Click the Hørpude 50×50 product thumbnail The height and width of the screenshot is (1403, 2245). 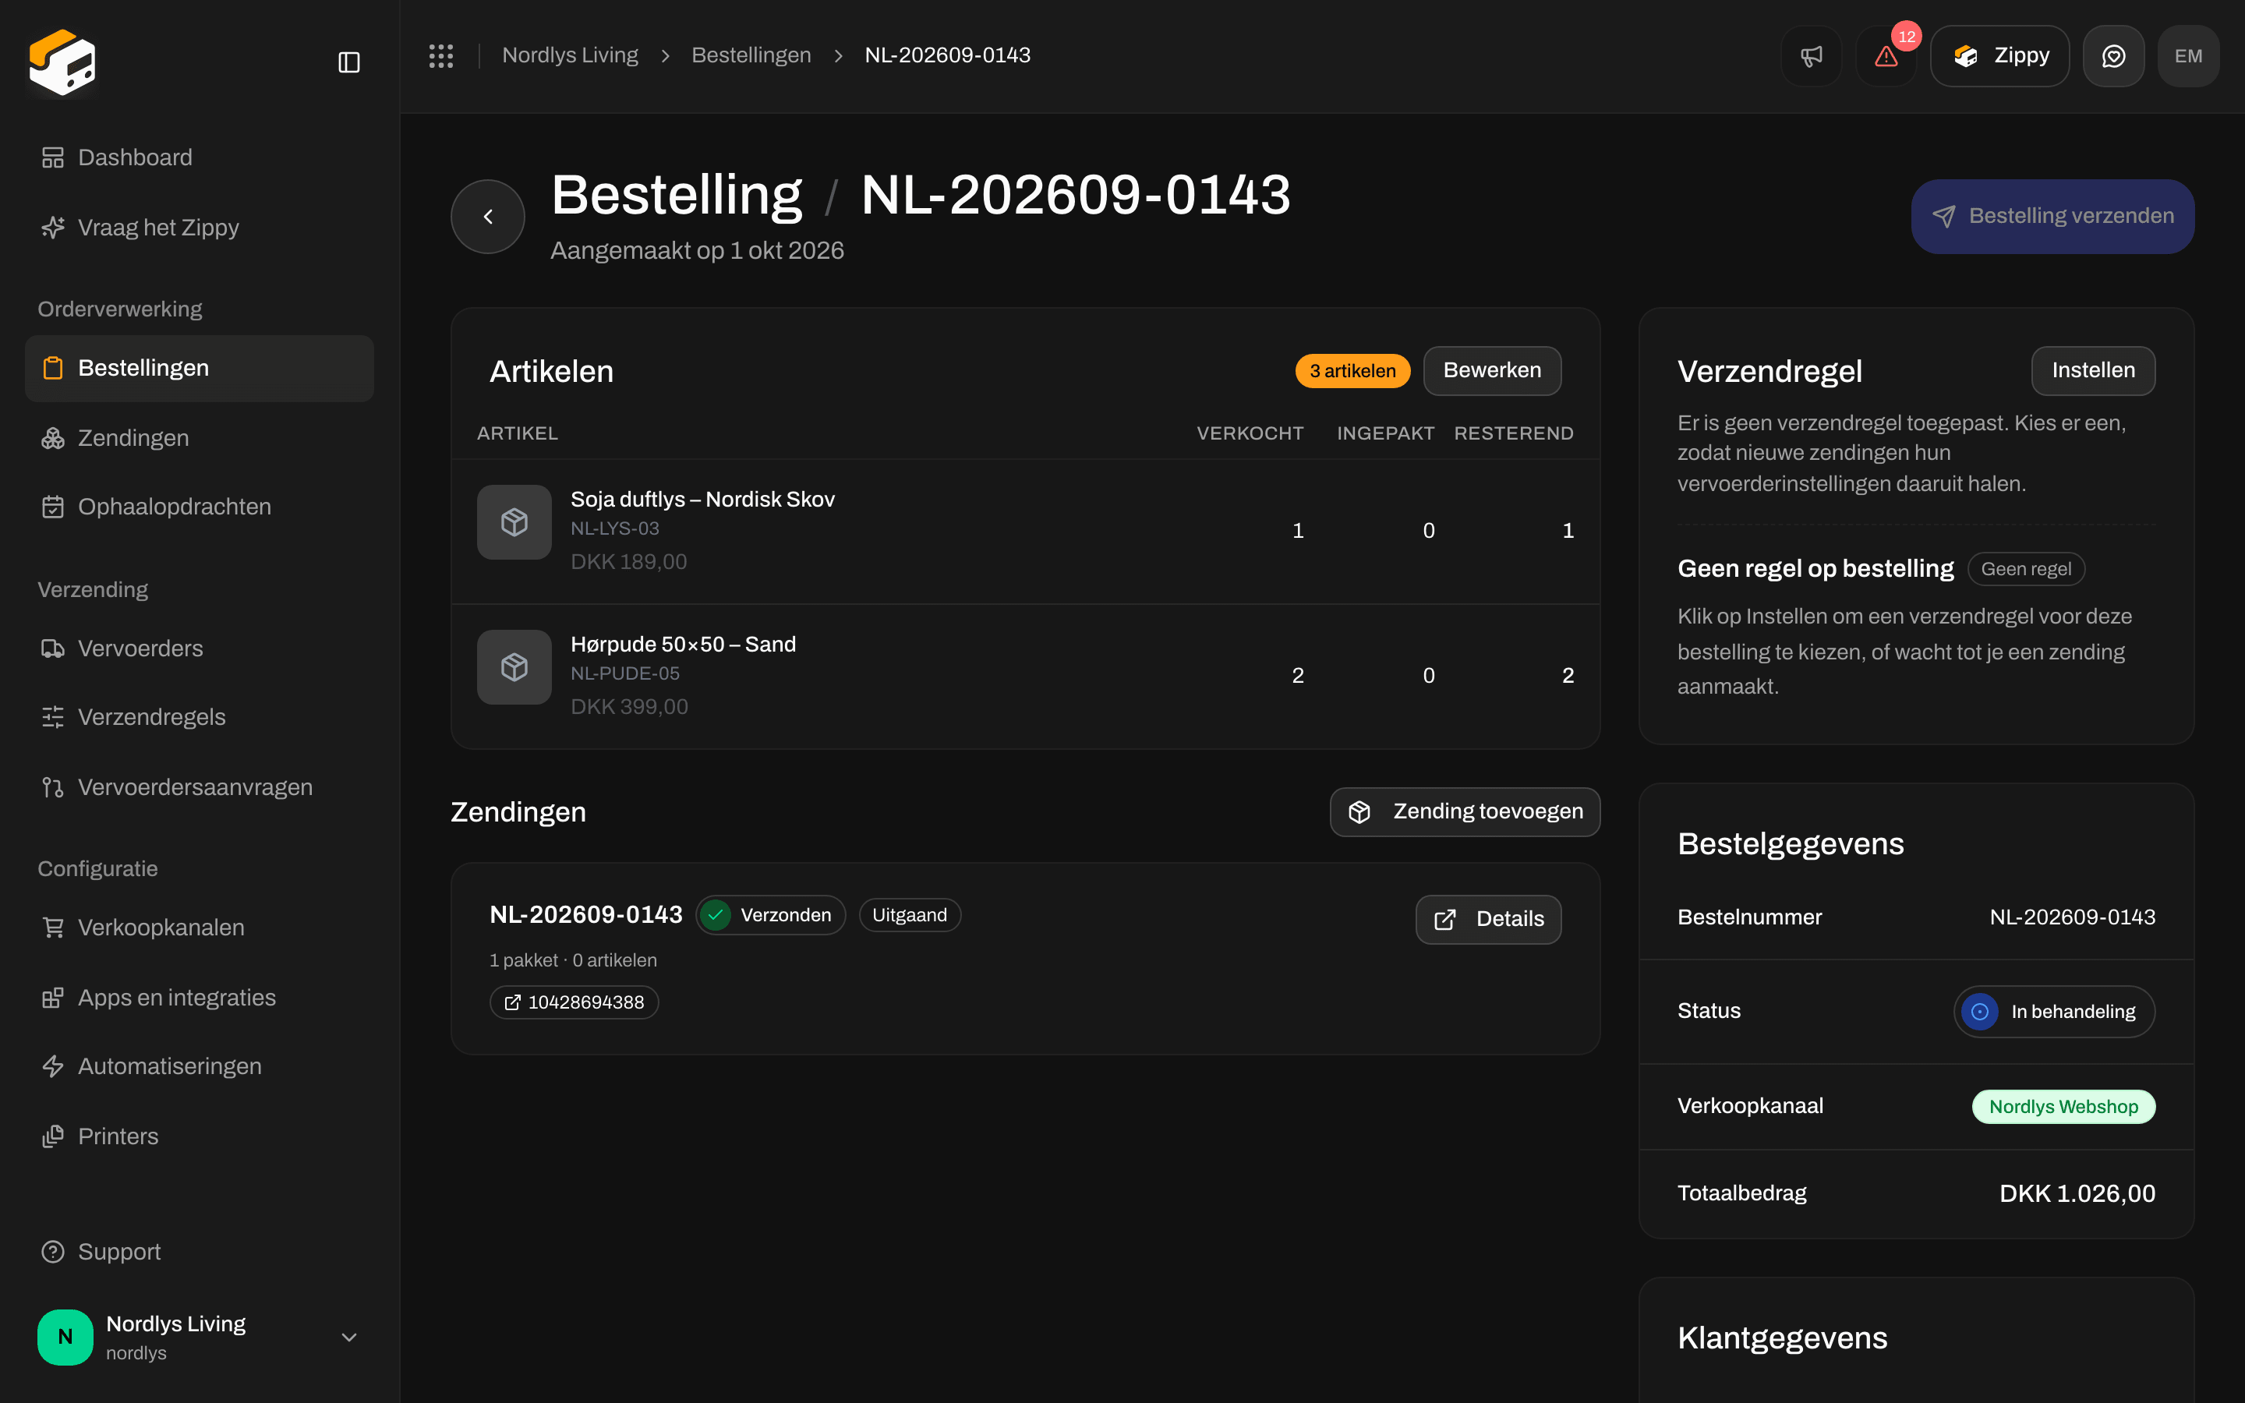(514, 667)
